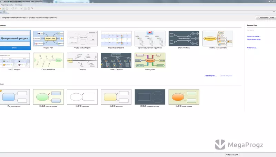Click the Paste toolbar icon
The width and height of the screenshot is (276, 157).
[x=29, y=8]
